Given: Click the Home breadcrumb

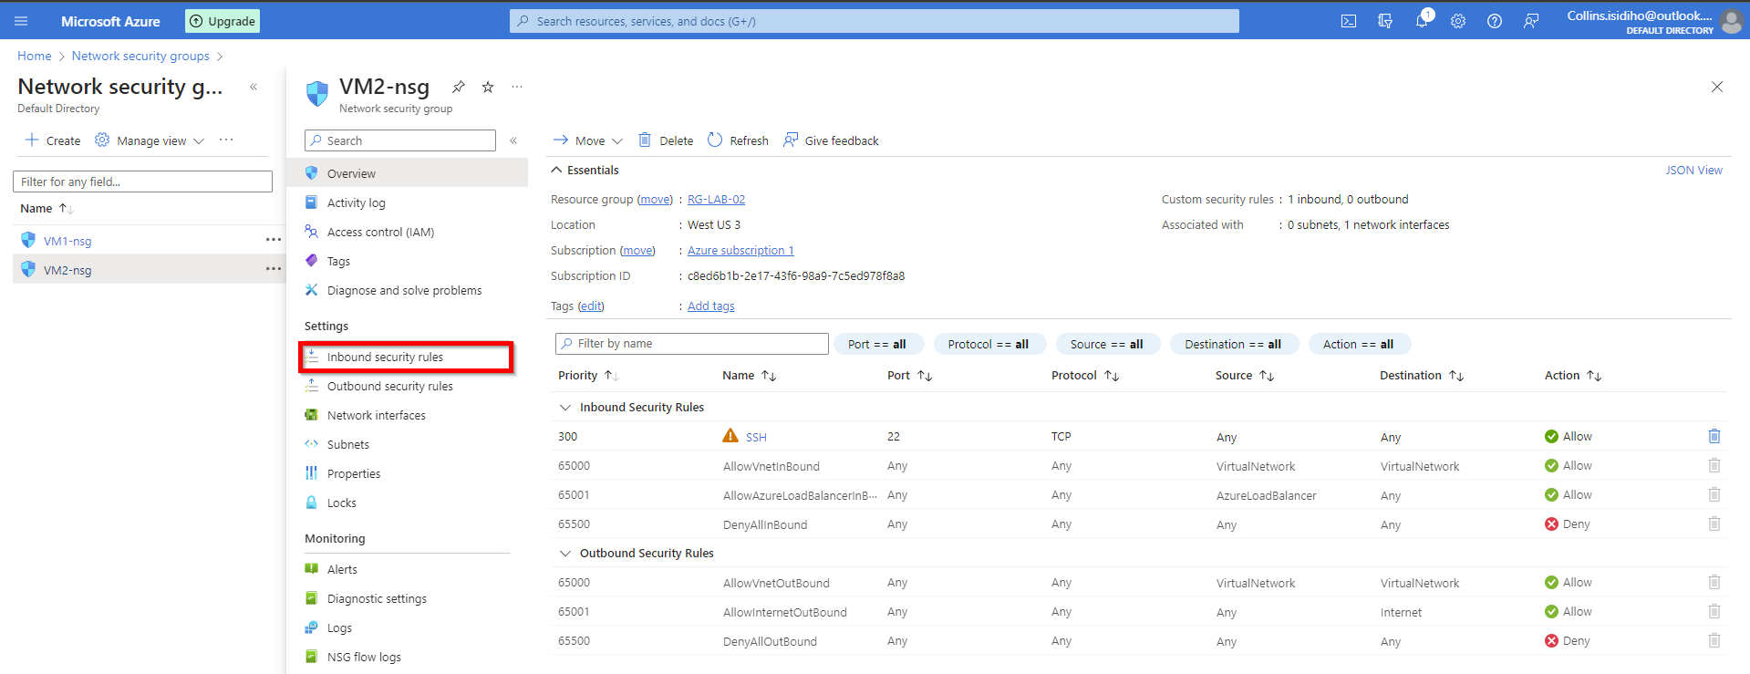Looking at the screenshot, I should coord(35,56).
